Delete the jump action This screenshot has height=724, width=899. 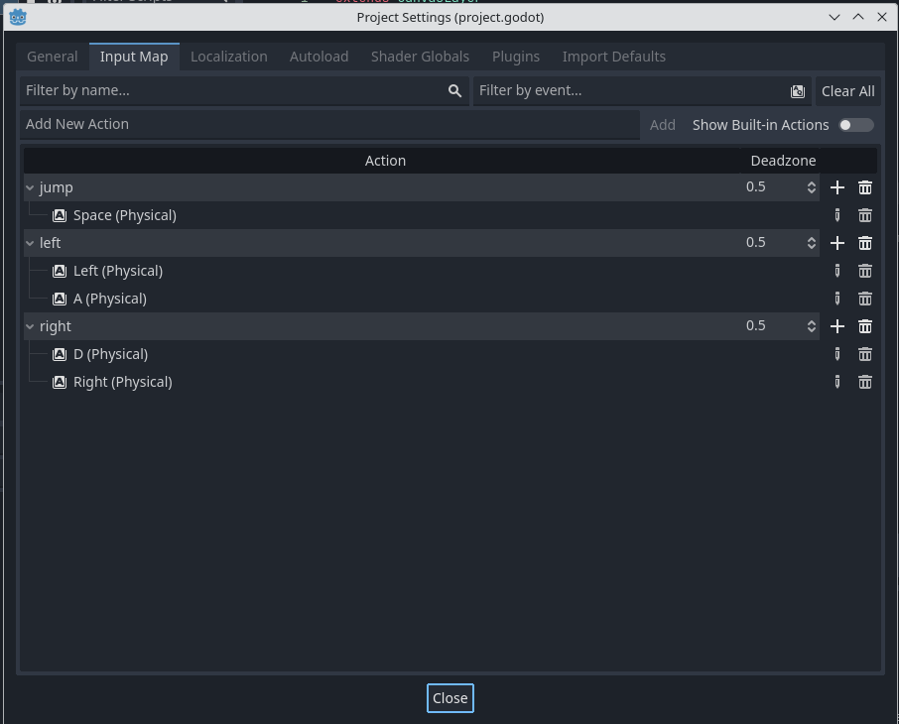tap(864, 186)
